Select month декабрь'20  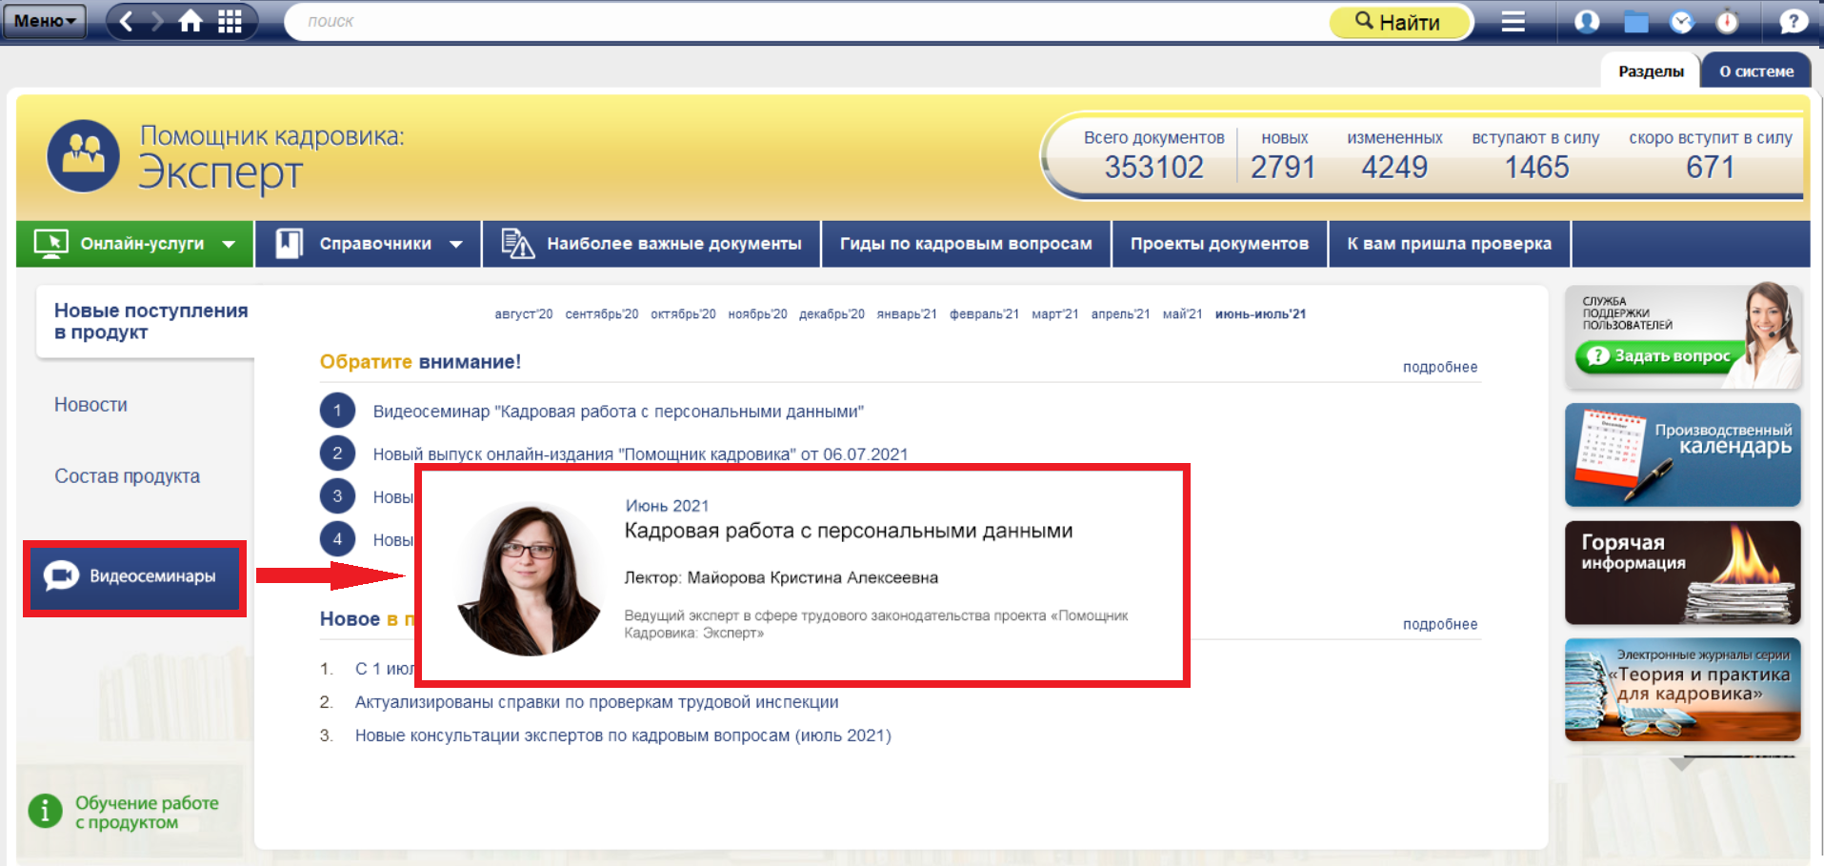coord(832,314)
